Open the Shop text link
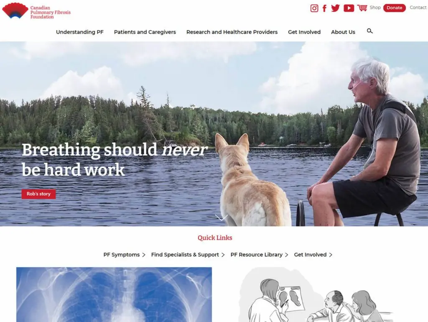 click(375, 8)
